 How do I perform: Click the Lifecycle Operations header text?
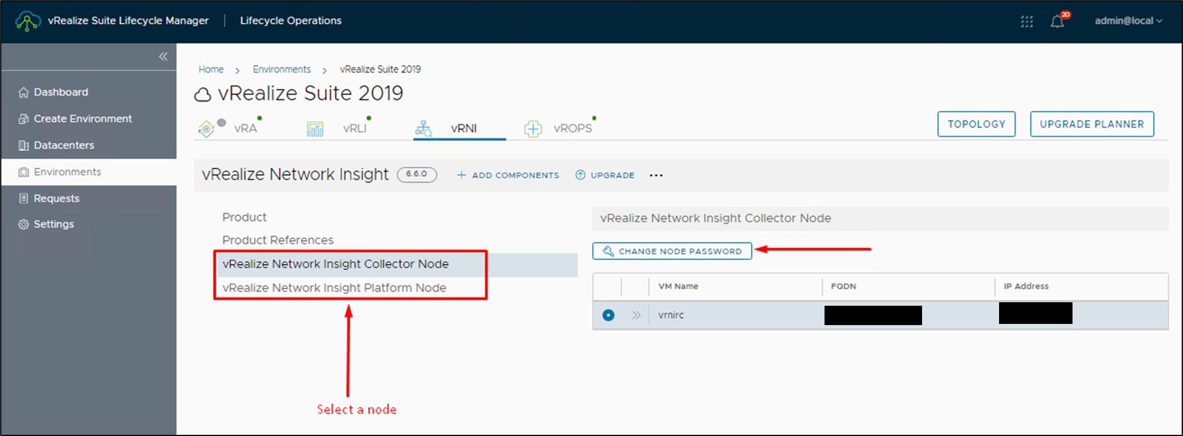point(290,21)
